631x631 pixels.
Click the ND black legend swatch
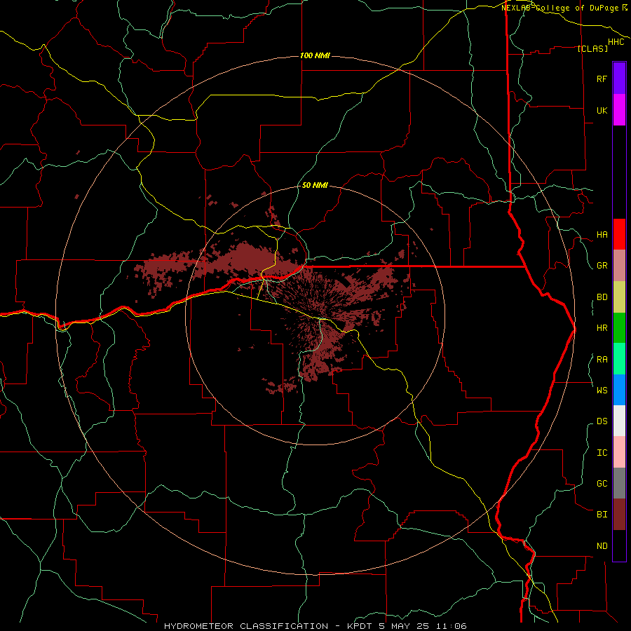619,545
